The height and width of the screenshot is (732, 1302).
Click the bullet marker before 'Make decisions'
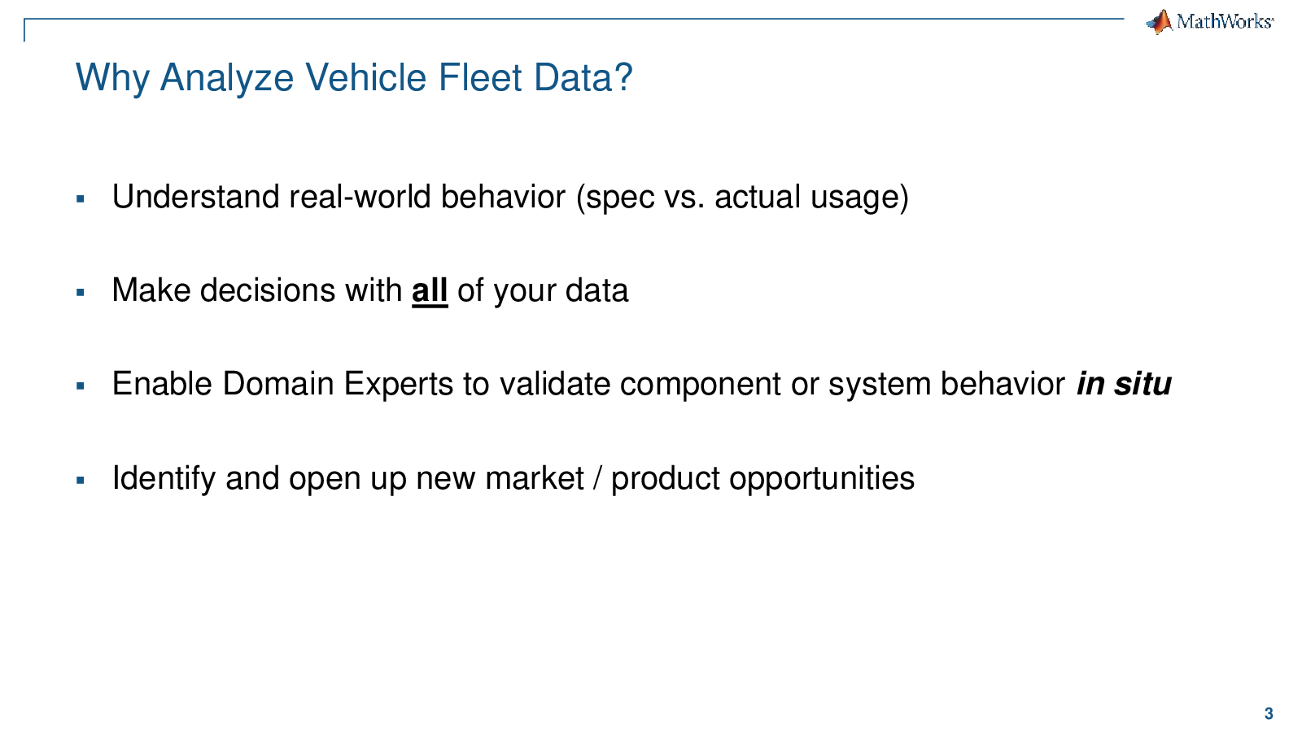(80, 292)
